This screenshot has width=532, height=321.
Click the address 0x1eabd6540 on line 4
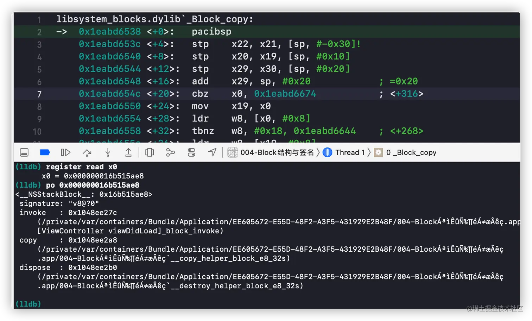click(110, 56)
